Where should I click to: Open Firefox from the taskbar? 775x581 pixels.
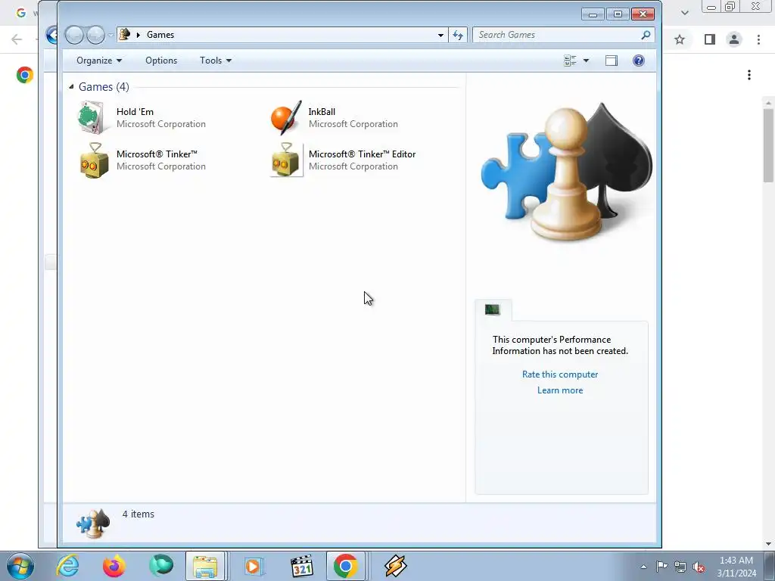click(114, 566)
